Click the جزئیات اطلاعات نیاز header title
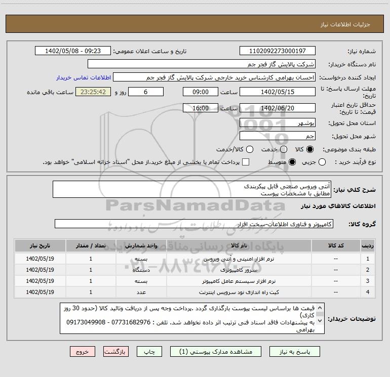The image size is (390, 377). (345, 24)
